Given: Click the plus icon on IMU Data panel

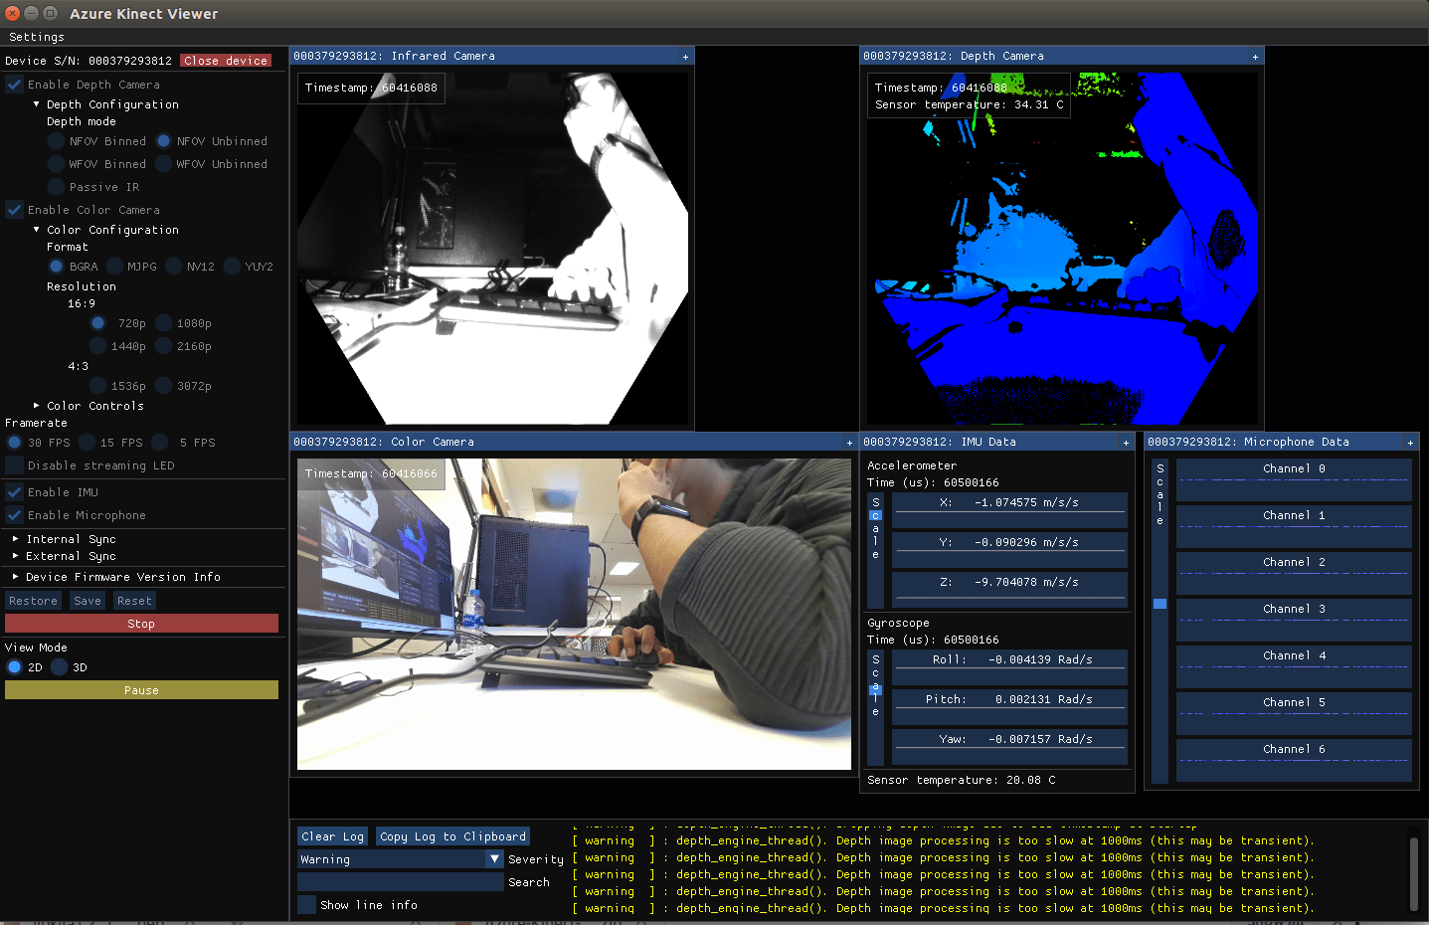Looking at the screenshot, I should coord(1126,443).
